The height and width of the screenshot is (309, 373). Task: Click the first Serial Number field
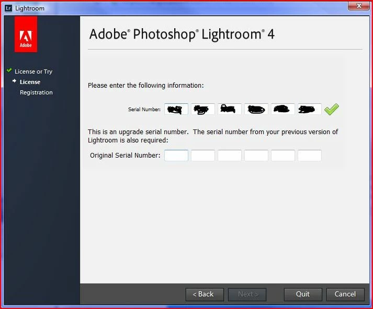[176, 109]
